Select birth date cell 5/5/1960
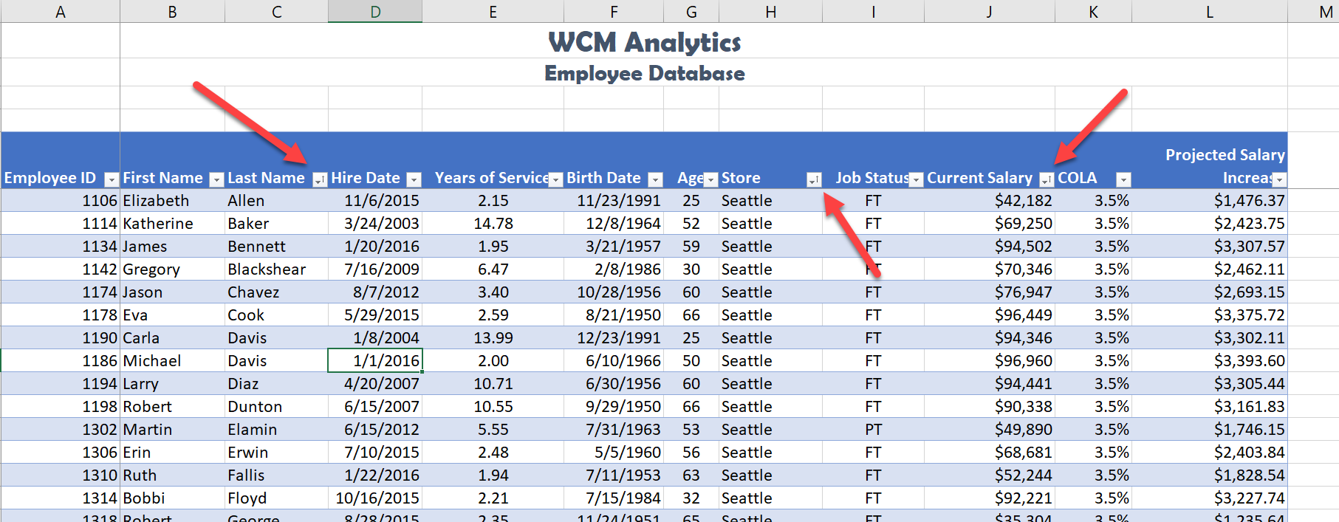The width and height of the screenshot is (1339, 522). pos(614,453)
